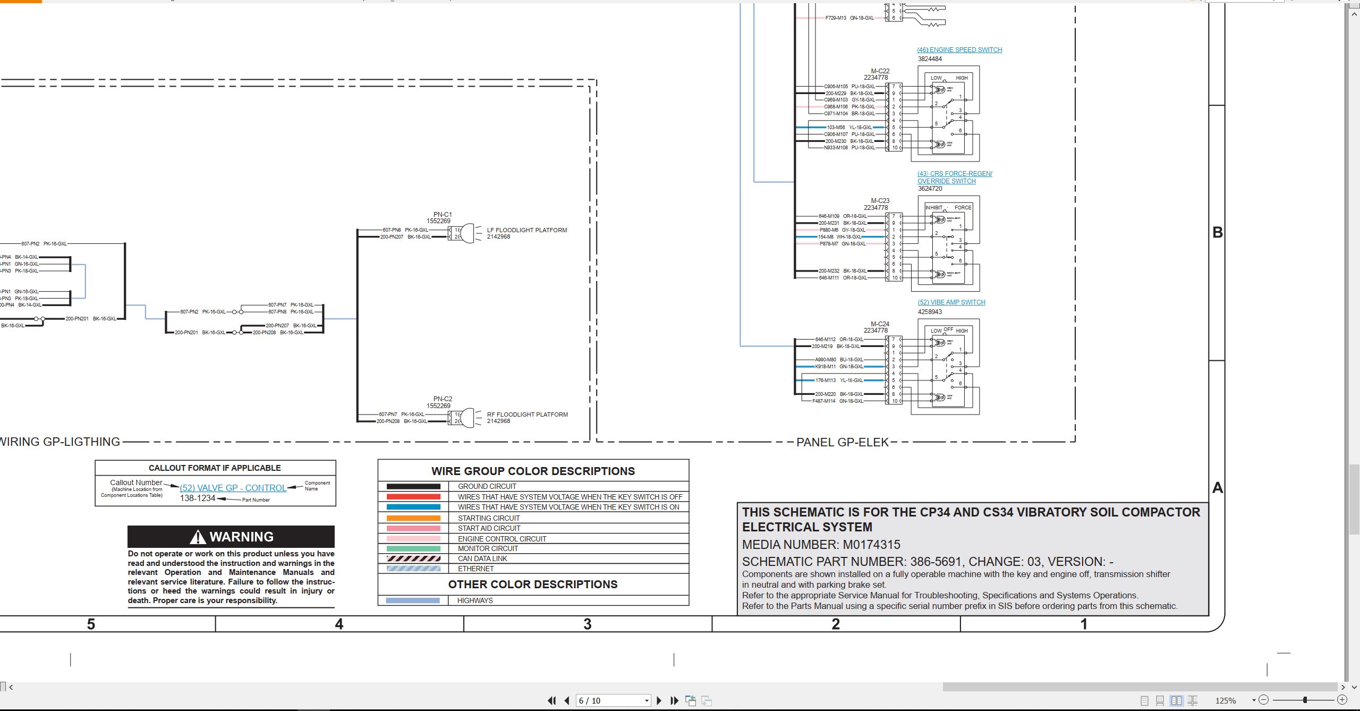Click the M-C22 connector label
Image resolution: width=1360 pixels, height=711 pixels.
pyautogui.click(x=880, y=71)
